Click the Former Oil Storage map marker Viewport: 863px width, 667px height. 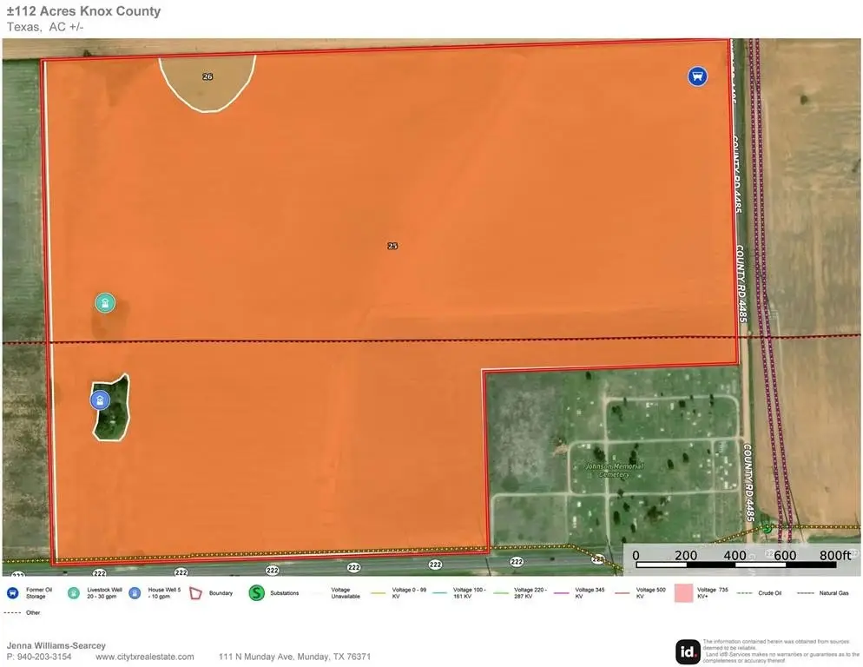695,76
